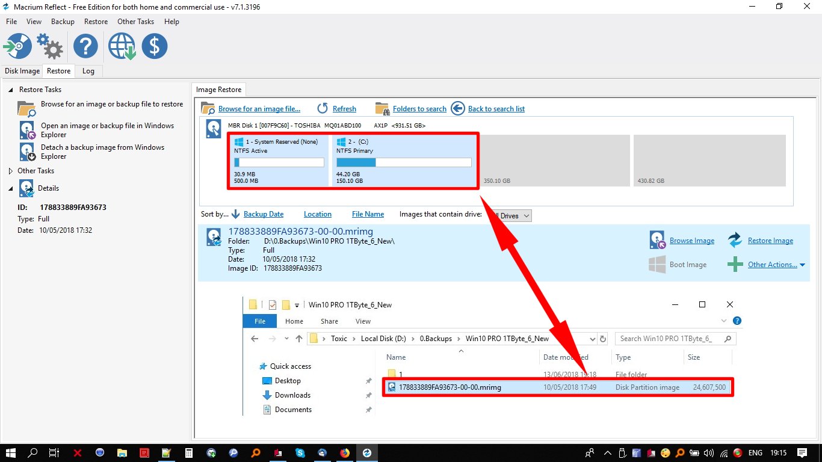Expand the Explorer ribbon with the chevron

coord(725,321)
